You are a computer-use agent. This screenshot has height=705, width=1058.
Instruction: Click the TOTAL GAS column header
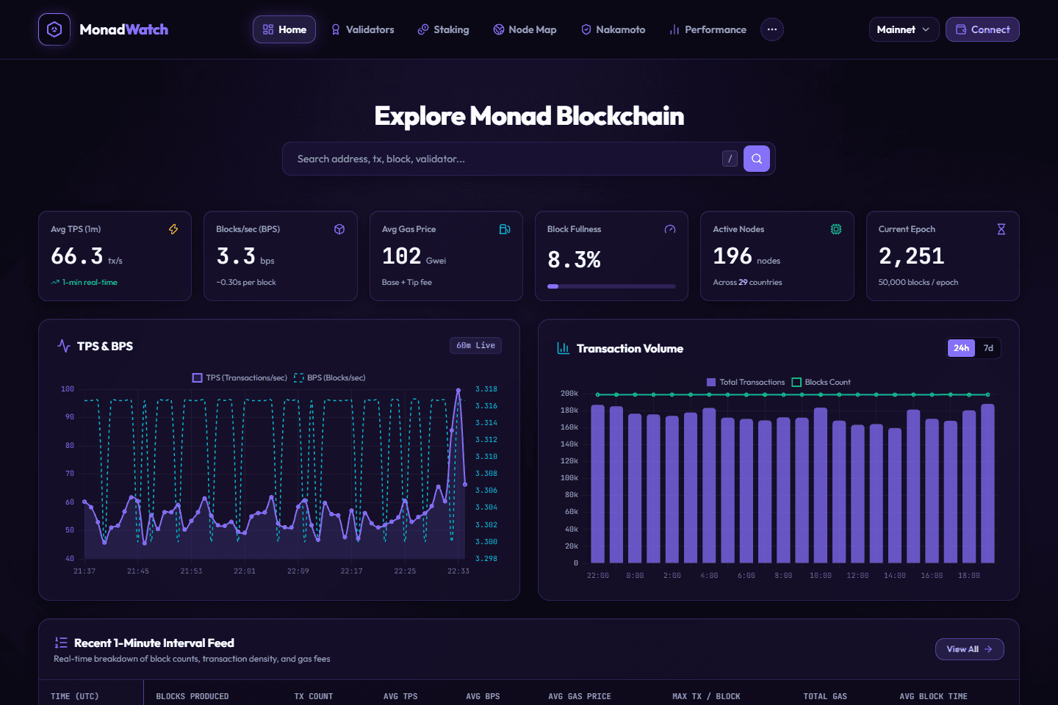point(825,696)
